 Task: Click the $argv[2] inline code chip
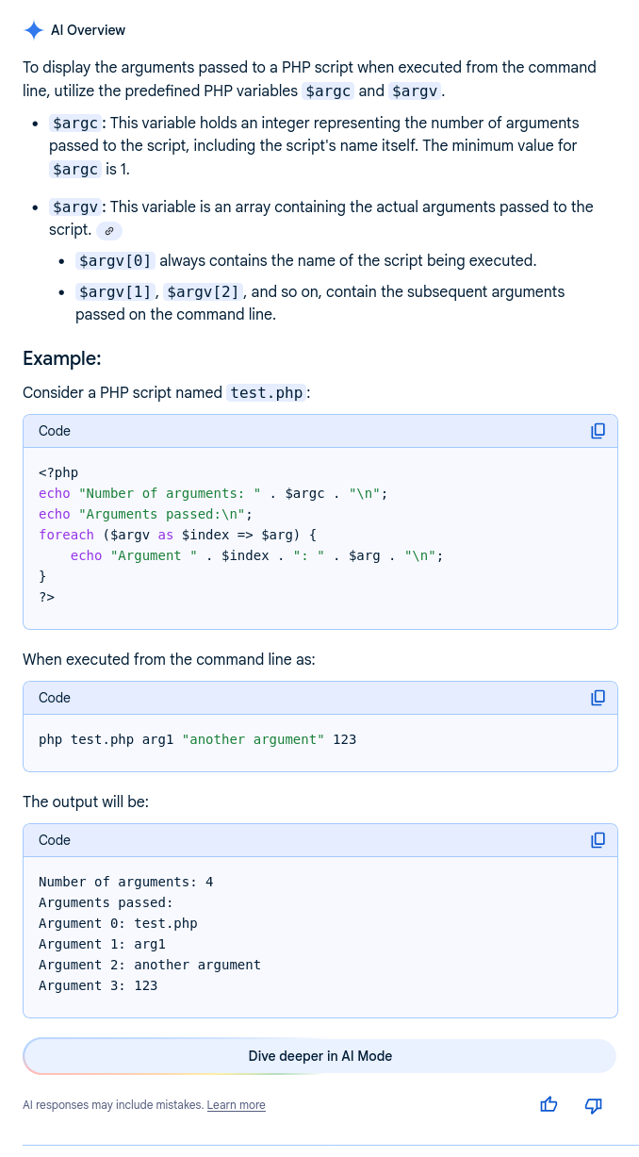pos(204,291)
